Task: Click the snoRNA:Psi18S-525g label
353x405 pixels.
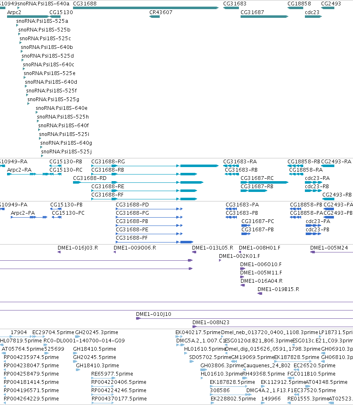Action: 53,99
